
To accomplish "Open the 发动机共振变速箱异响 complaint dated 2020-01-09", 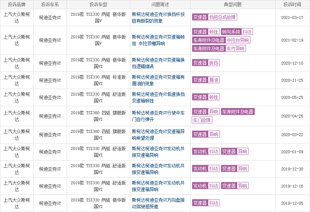I will tap(158, 152).
